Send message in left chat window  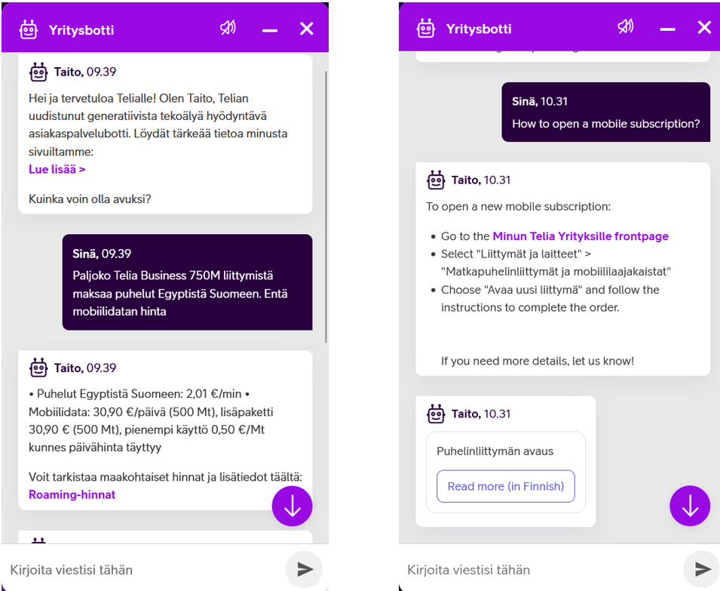pyautogui.click(x=304, y=569)
